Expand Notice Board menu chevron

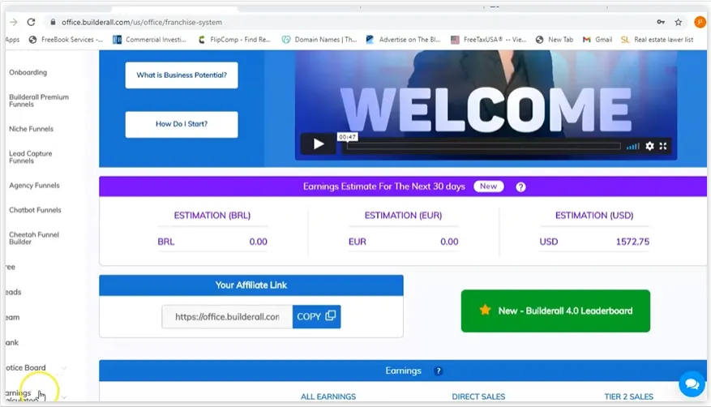coord(64,368)
